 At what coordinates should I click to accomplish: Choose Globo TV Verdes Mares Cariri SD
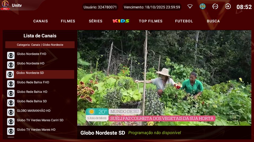tap(40, 120)
